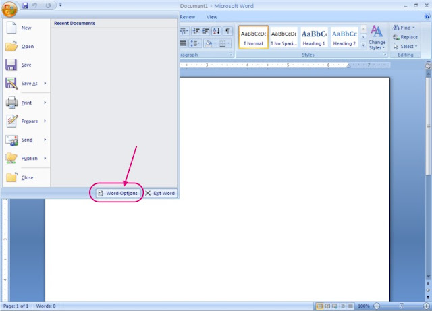432x311 pixels.
Task: Click the vertical scrollbar down arrow
Action: [428, 277]
